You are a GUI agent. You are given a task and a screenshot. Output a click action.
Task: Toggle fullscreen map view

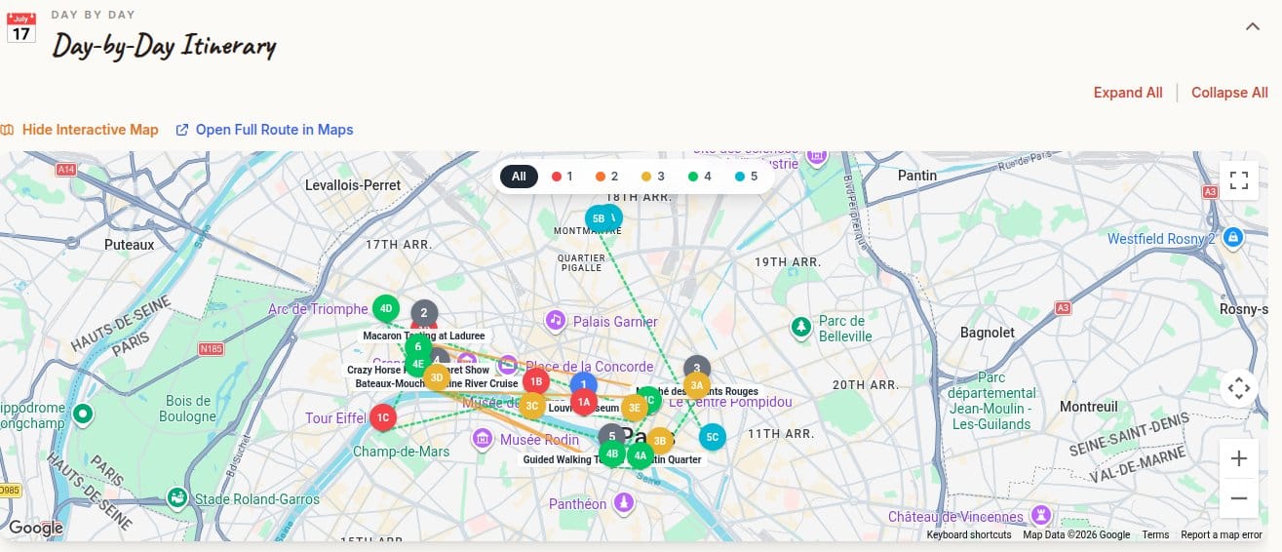click(x=1239, y=180)
